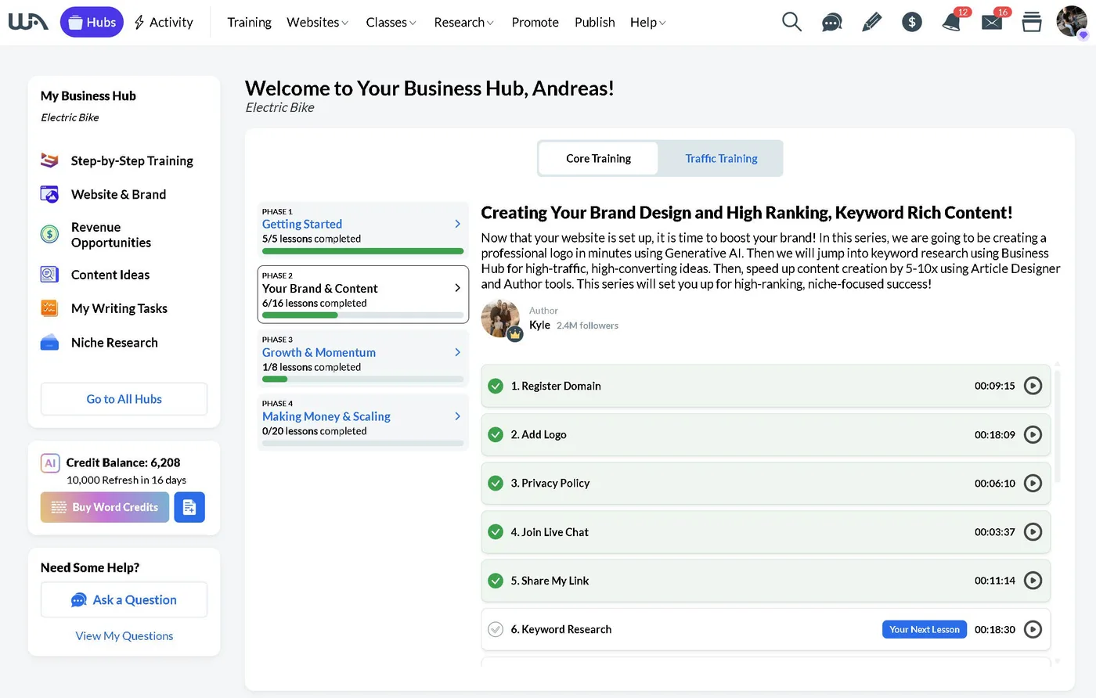The height and width of the screenshot is (698, 1096).
Task: Mark Keyword Research lesson as complete
Action: point(496,629)
